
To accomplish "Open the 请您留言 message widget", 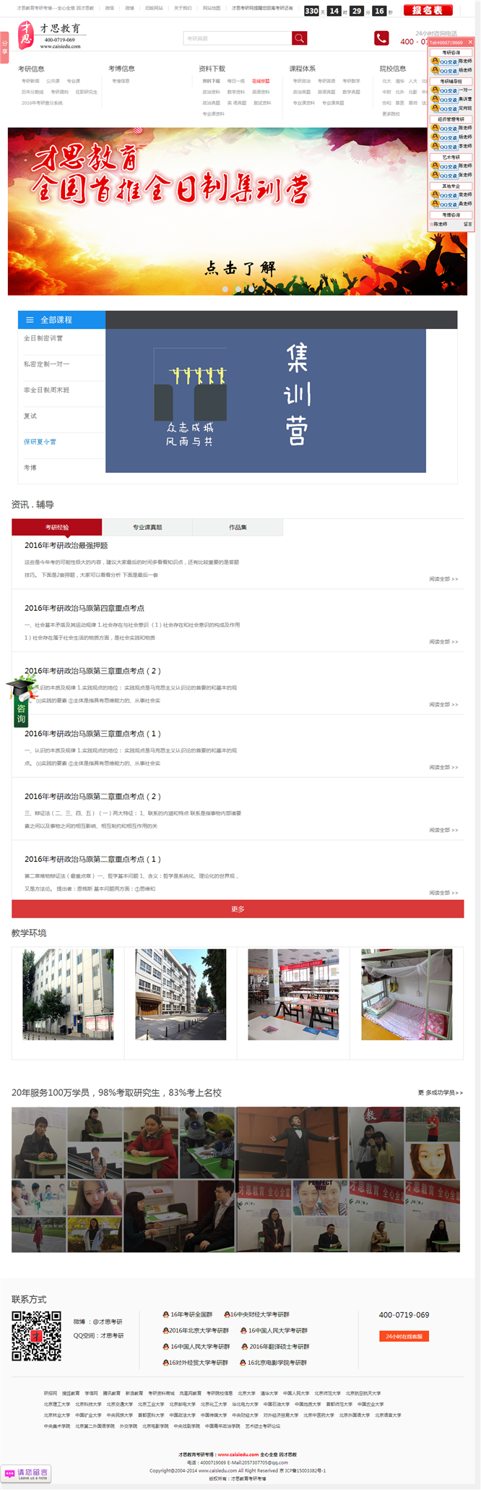I will point(26,1473).
